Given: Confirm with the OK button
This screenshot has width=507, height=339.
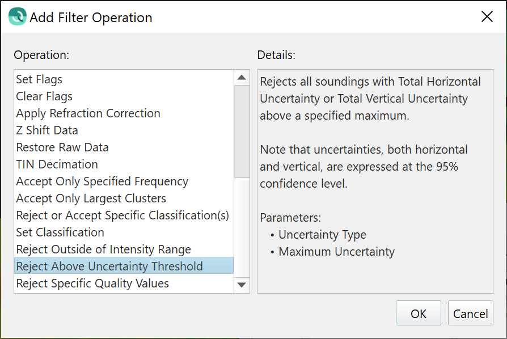Looking at the screenshot, I should tap(419, 313).
